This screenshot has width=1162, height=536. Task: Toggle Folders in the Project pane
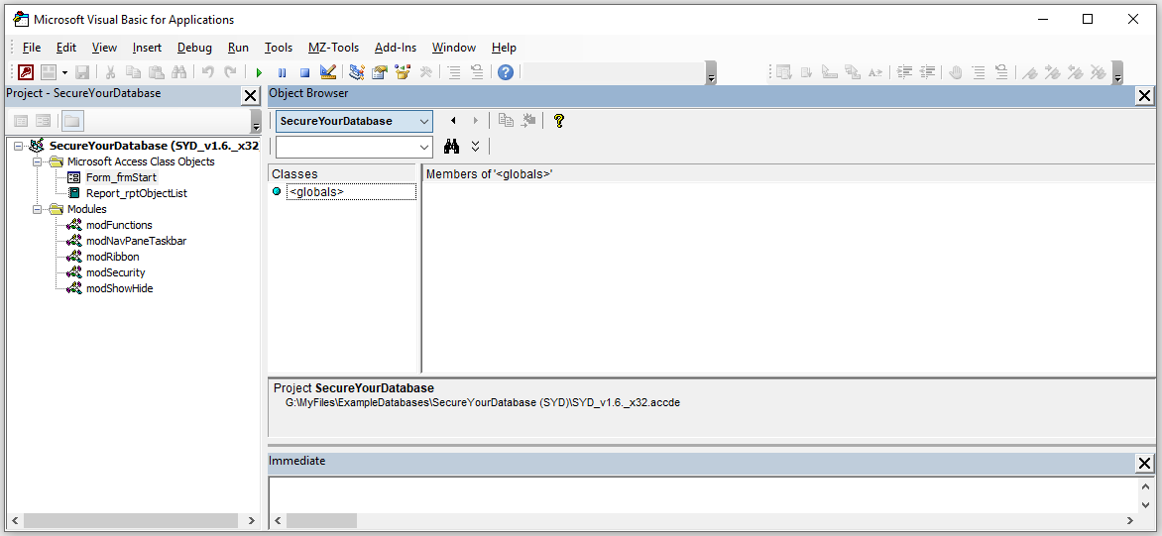(x=72, y=121)
